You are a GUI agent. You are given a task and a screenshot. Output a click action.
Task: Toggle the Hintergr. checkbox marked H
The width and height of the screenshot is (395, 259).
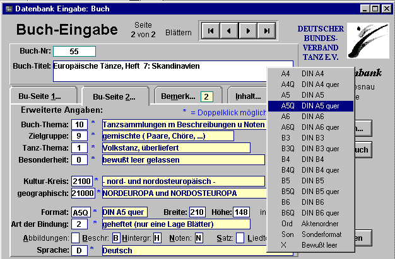click(x=157, y=238)
